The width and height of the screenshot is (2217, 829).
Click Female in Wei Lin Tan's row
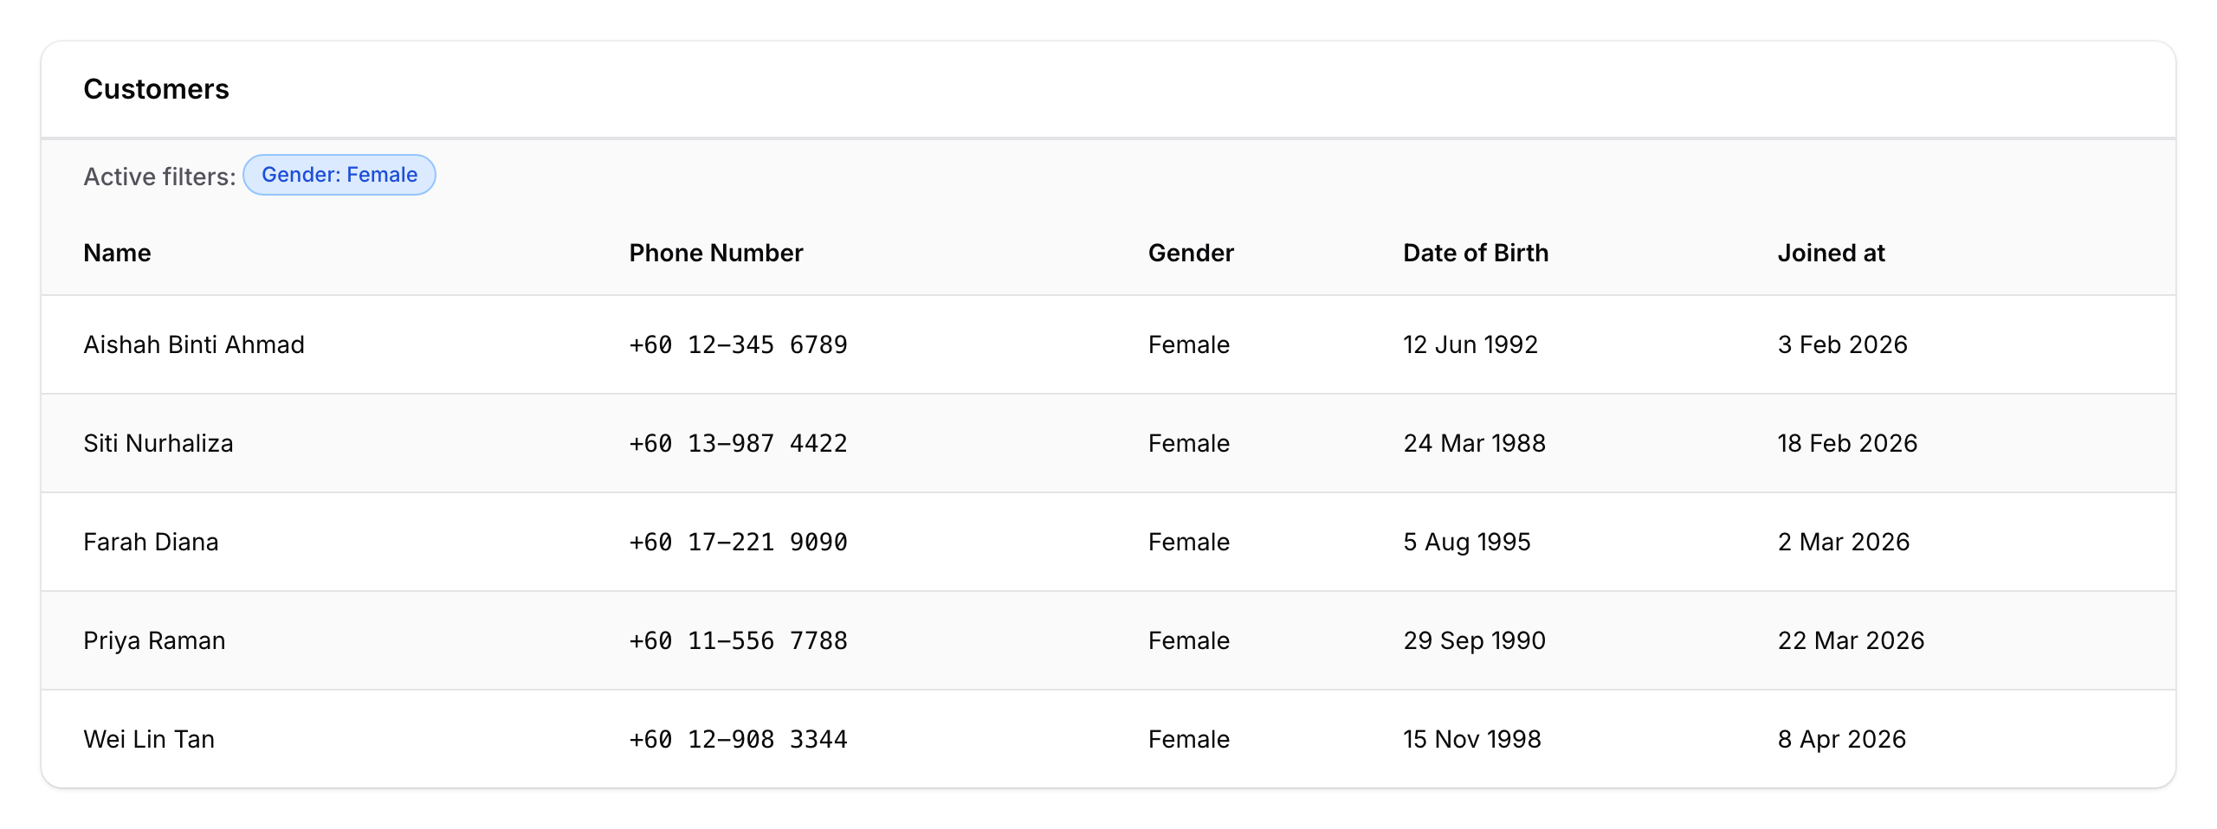coord(1189,739)
